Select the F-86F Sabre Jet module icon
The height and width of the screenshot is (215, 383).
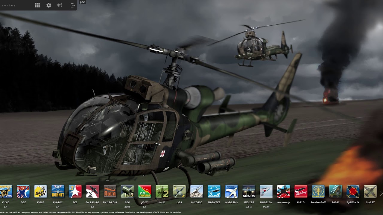(x=40, y=191)
